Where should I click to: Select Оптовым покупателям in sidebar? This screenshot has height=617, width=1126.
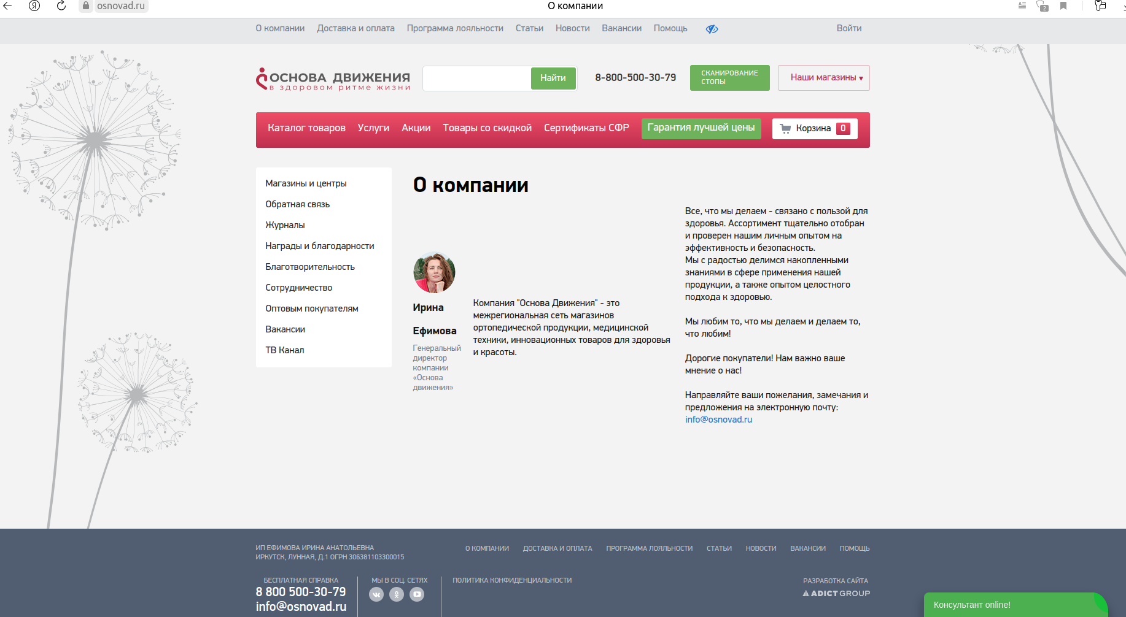[312, 308]
